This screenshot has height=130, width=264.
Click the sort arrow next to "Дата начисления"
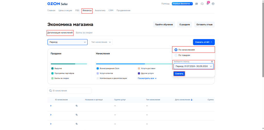click(192, 100)
